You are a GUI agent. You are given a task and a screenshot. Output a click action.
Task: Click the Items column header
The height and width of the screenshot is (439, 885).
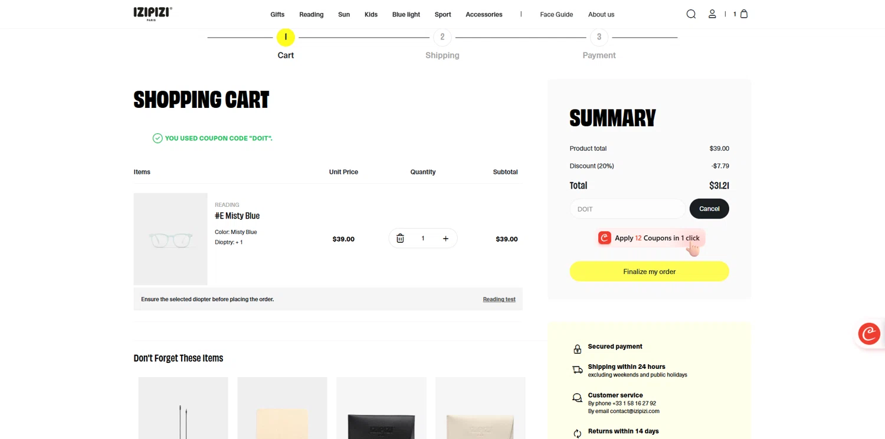pos(142,172)
